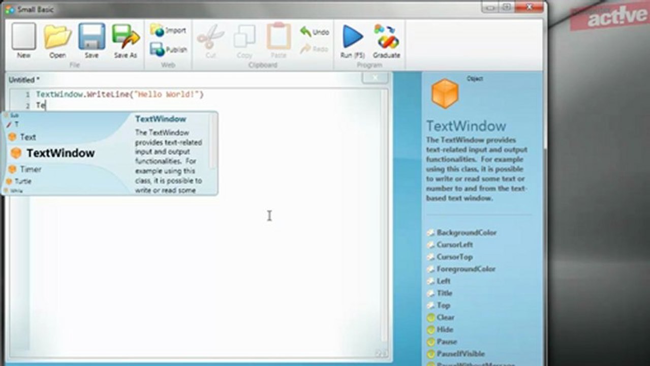Place cursor after 'Te' on line 2
Screen dimensions: 650x366
point(47,106)
